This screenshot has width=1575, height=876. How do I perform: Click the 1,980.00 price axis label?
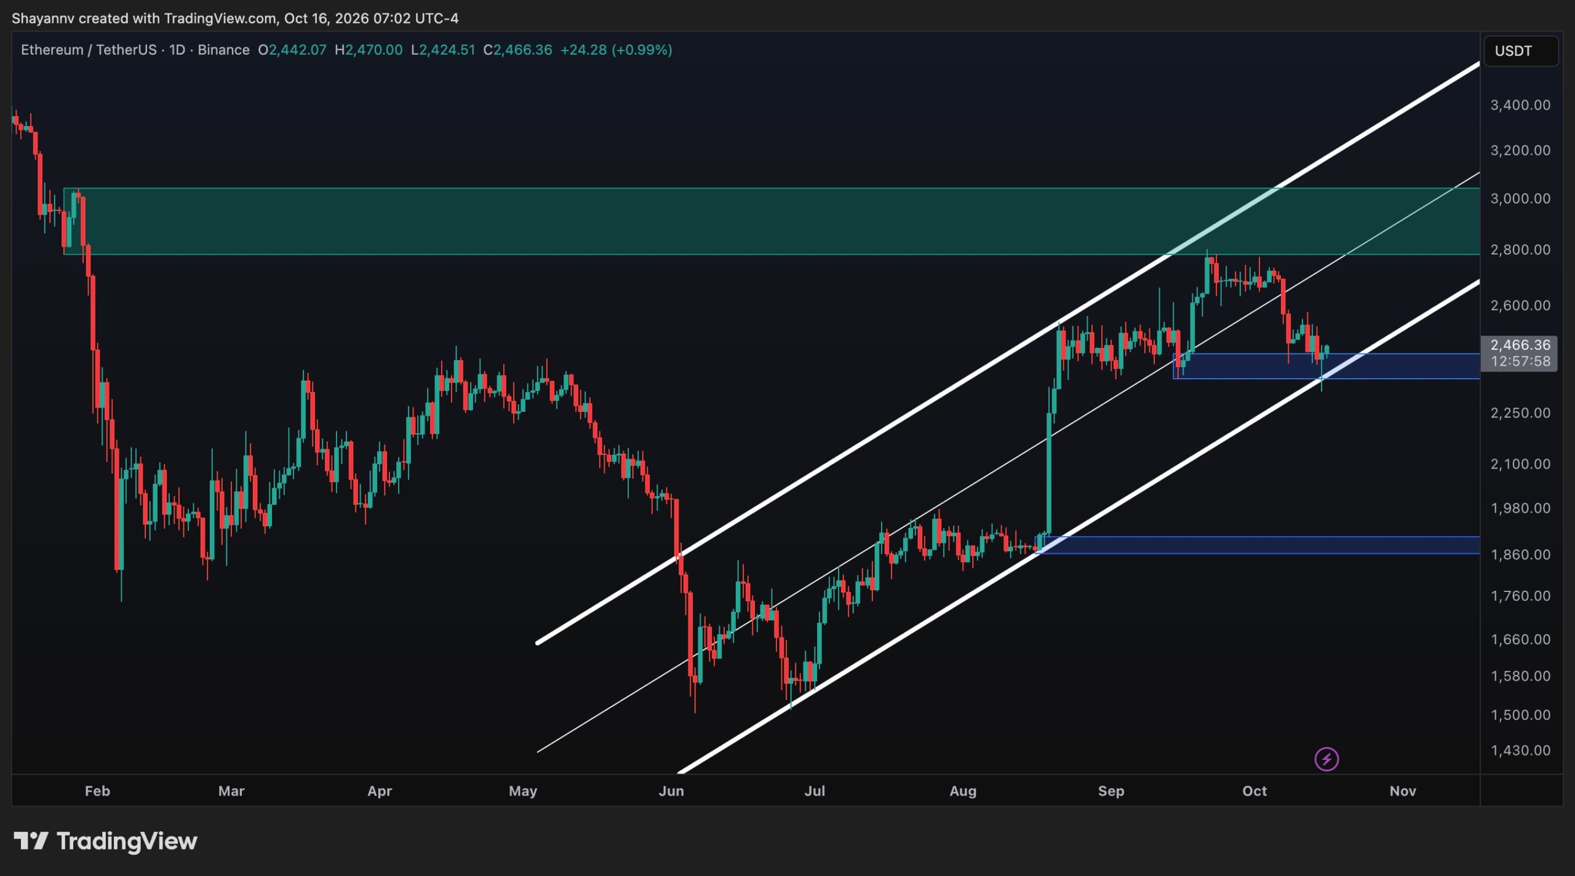click(x=1520, y=508)
